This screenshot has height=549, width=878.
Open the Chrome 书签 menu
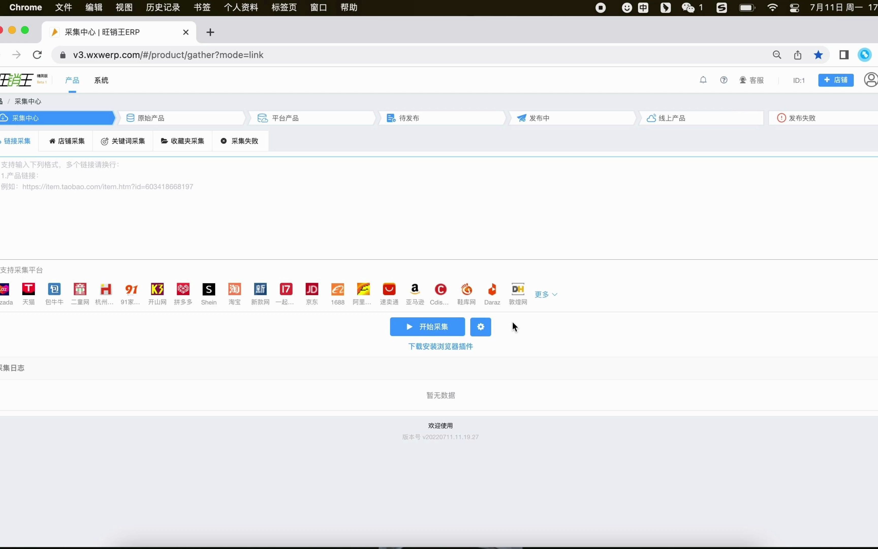pos(202,7)
